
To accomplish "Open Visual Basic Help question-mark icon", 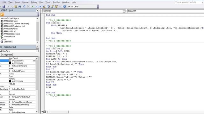I will [64, 6].
